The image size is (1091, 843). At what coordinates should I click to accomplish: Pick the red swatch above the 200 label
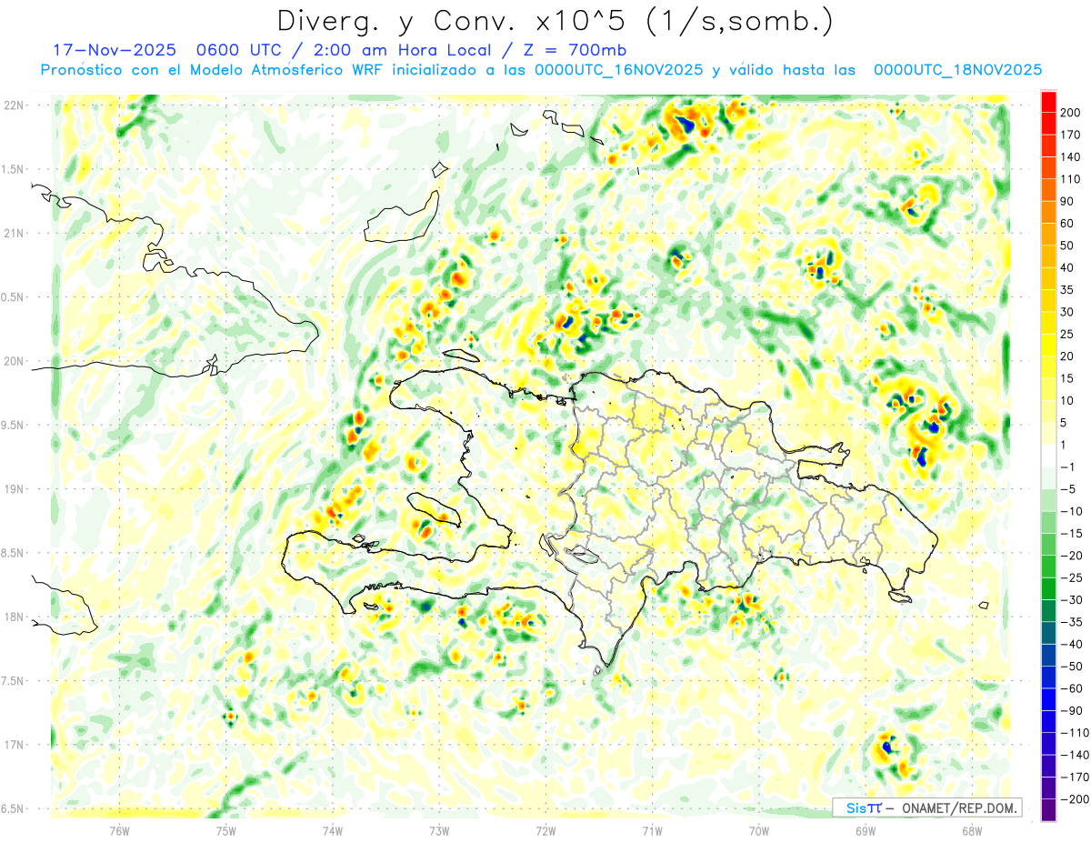click(1048, 101)
